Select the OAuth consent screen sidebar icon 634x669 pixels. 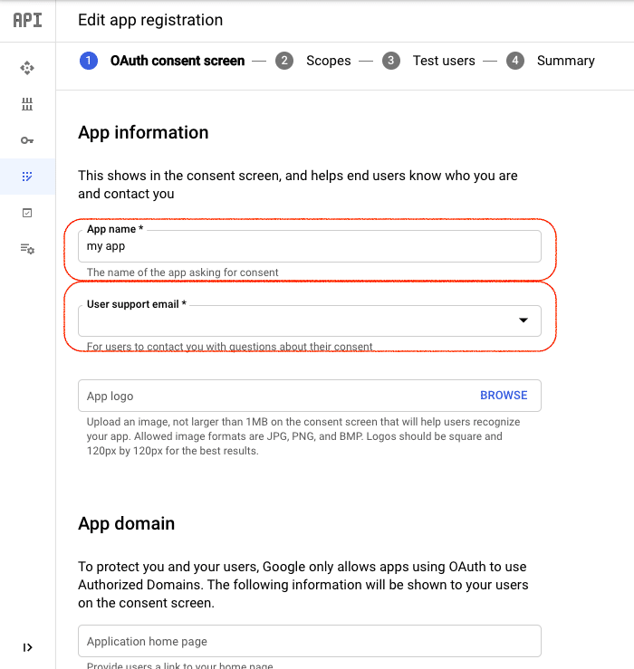[x=27, y=177]
